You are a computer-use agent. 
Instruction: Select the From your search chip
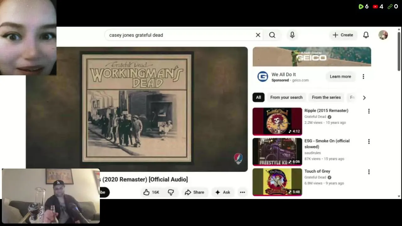coord(286,97)
